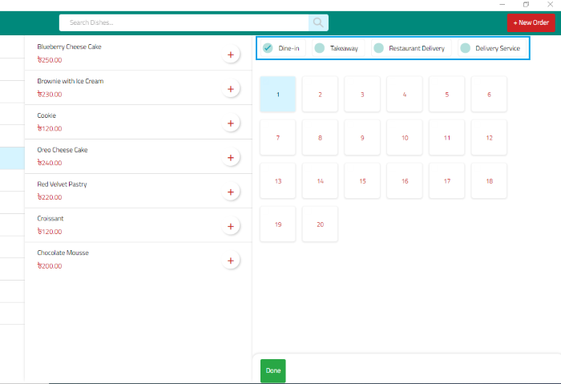Select the Dine-in order type
The height and width of the screenshot is (384, 561).
click(x=281, y=48)
